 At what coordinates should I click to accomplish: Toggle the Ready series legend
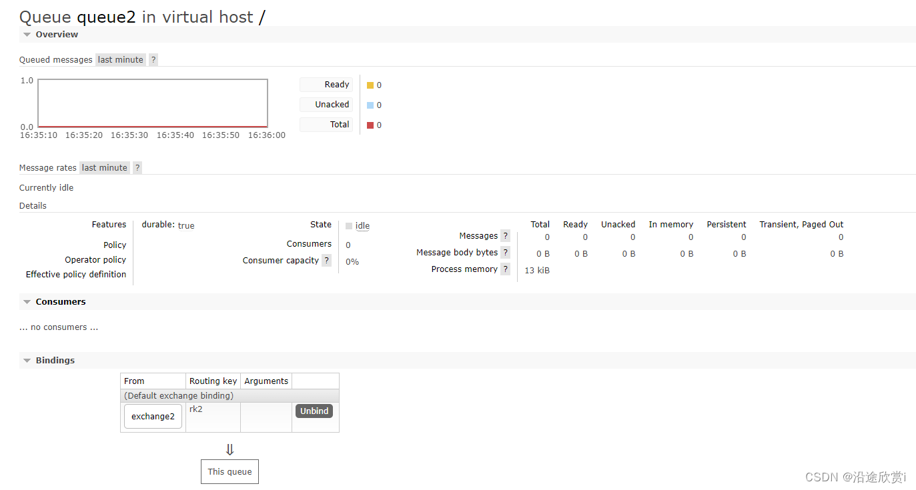[326, 85]
